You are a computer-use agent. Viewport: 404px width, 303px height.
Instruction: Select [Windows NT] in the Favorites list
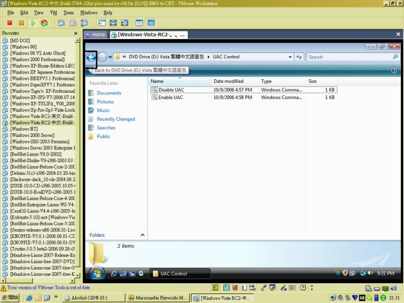pyautogui.click(x=24, y=129)
